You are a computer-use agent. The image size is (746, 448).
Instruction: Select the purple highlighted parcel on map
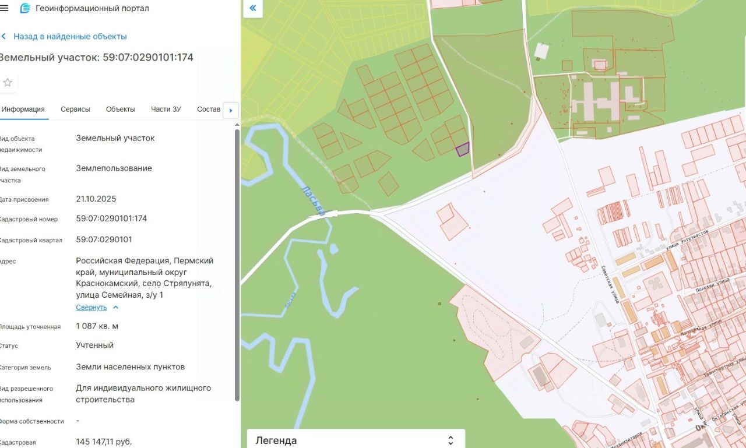click(x=462, y=150)
